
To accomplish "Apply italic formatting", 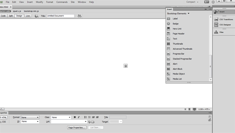I will pyautogui.click(x=79, y=117).
